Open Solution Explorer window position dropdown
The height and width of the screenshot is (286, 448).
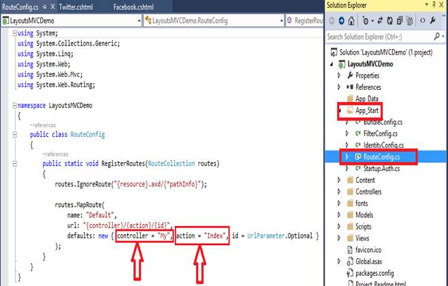click(427, 5)
